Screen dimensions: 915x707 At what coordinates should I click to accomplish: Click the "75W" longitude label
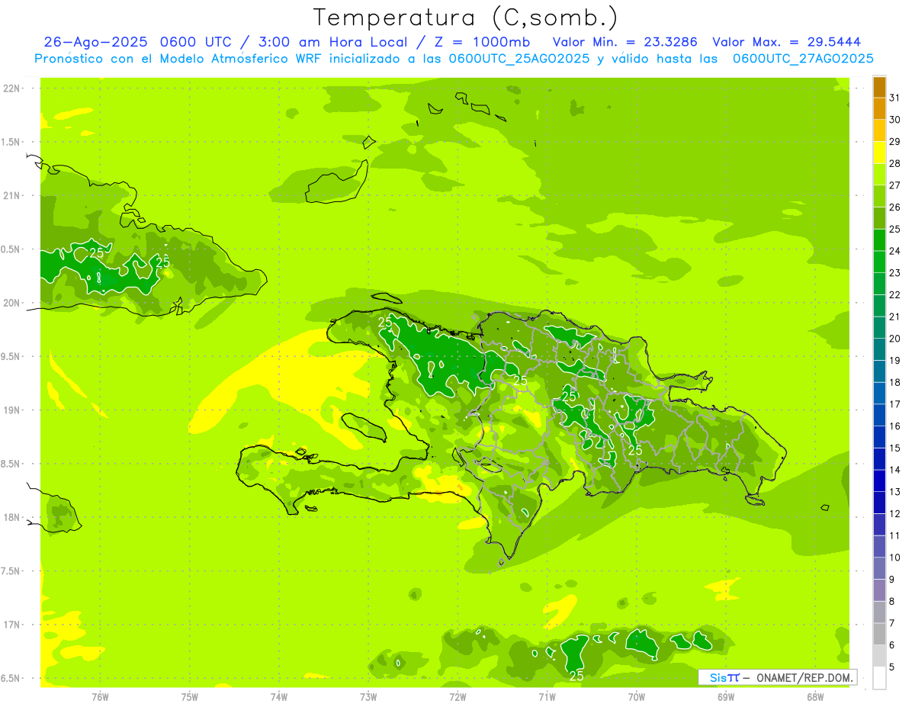click(190, 697)
